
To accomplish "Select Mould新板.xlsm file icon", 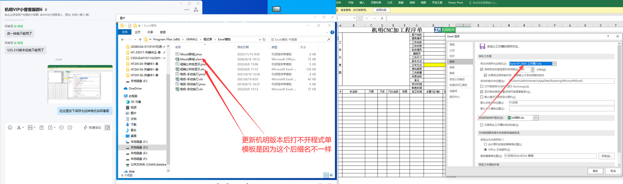I will click(177, 59).
